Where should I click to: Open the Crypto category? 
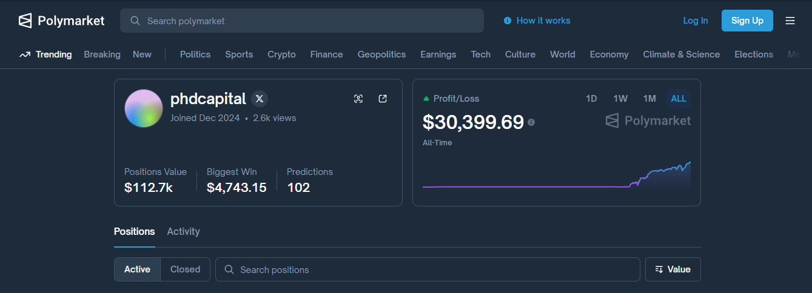tap(281, 54)
